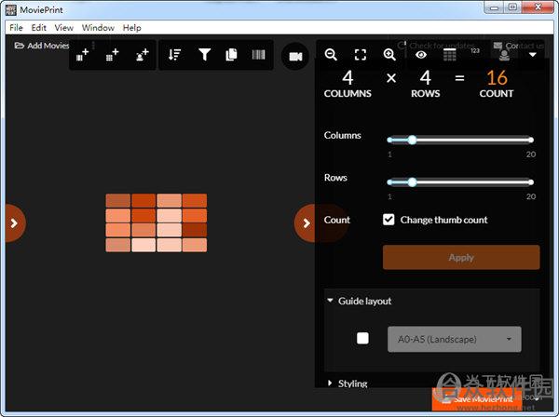Click the round video camera button

[x=295, y=56]
